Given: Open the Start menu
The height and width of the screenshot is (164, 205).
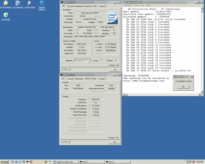Looking at the screenshot, I should tap(4, 162).
